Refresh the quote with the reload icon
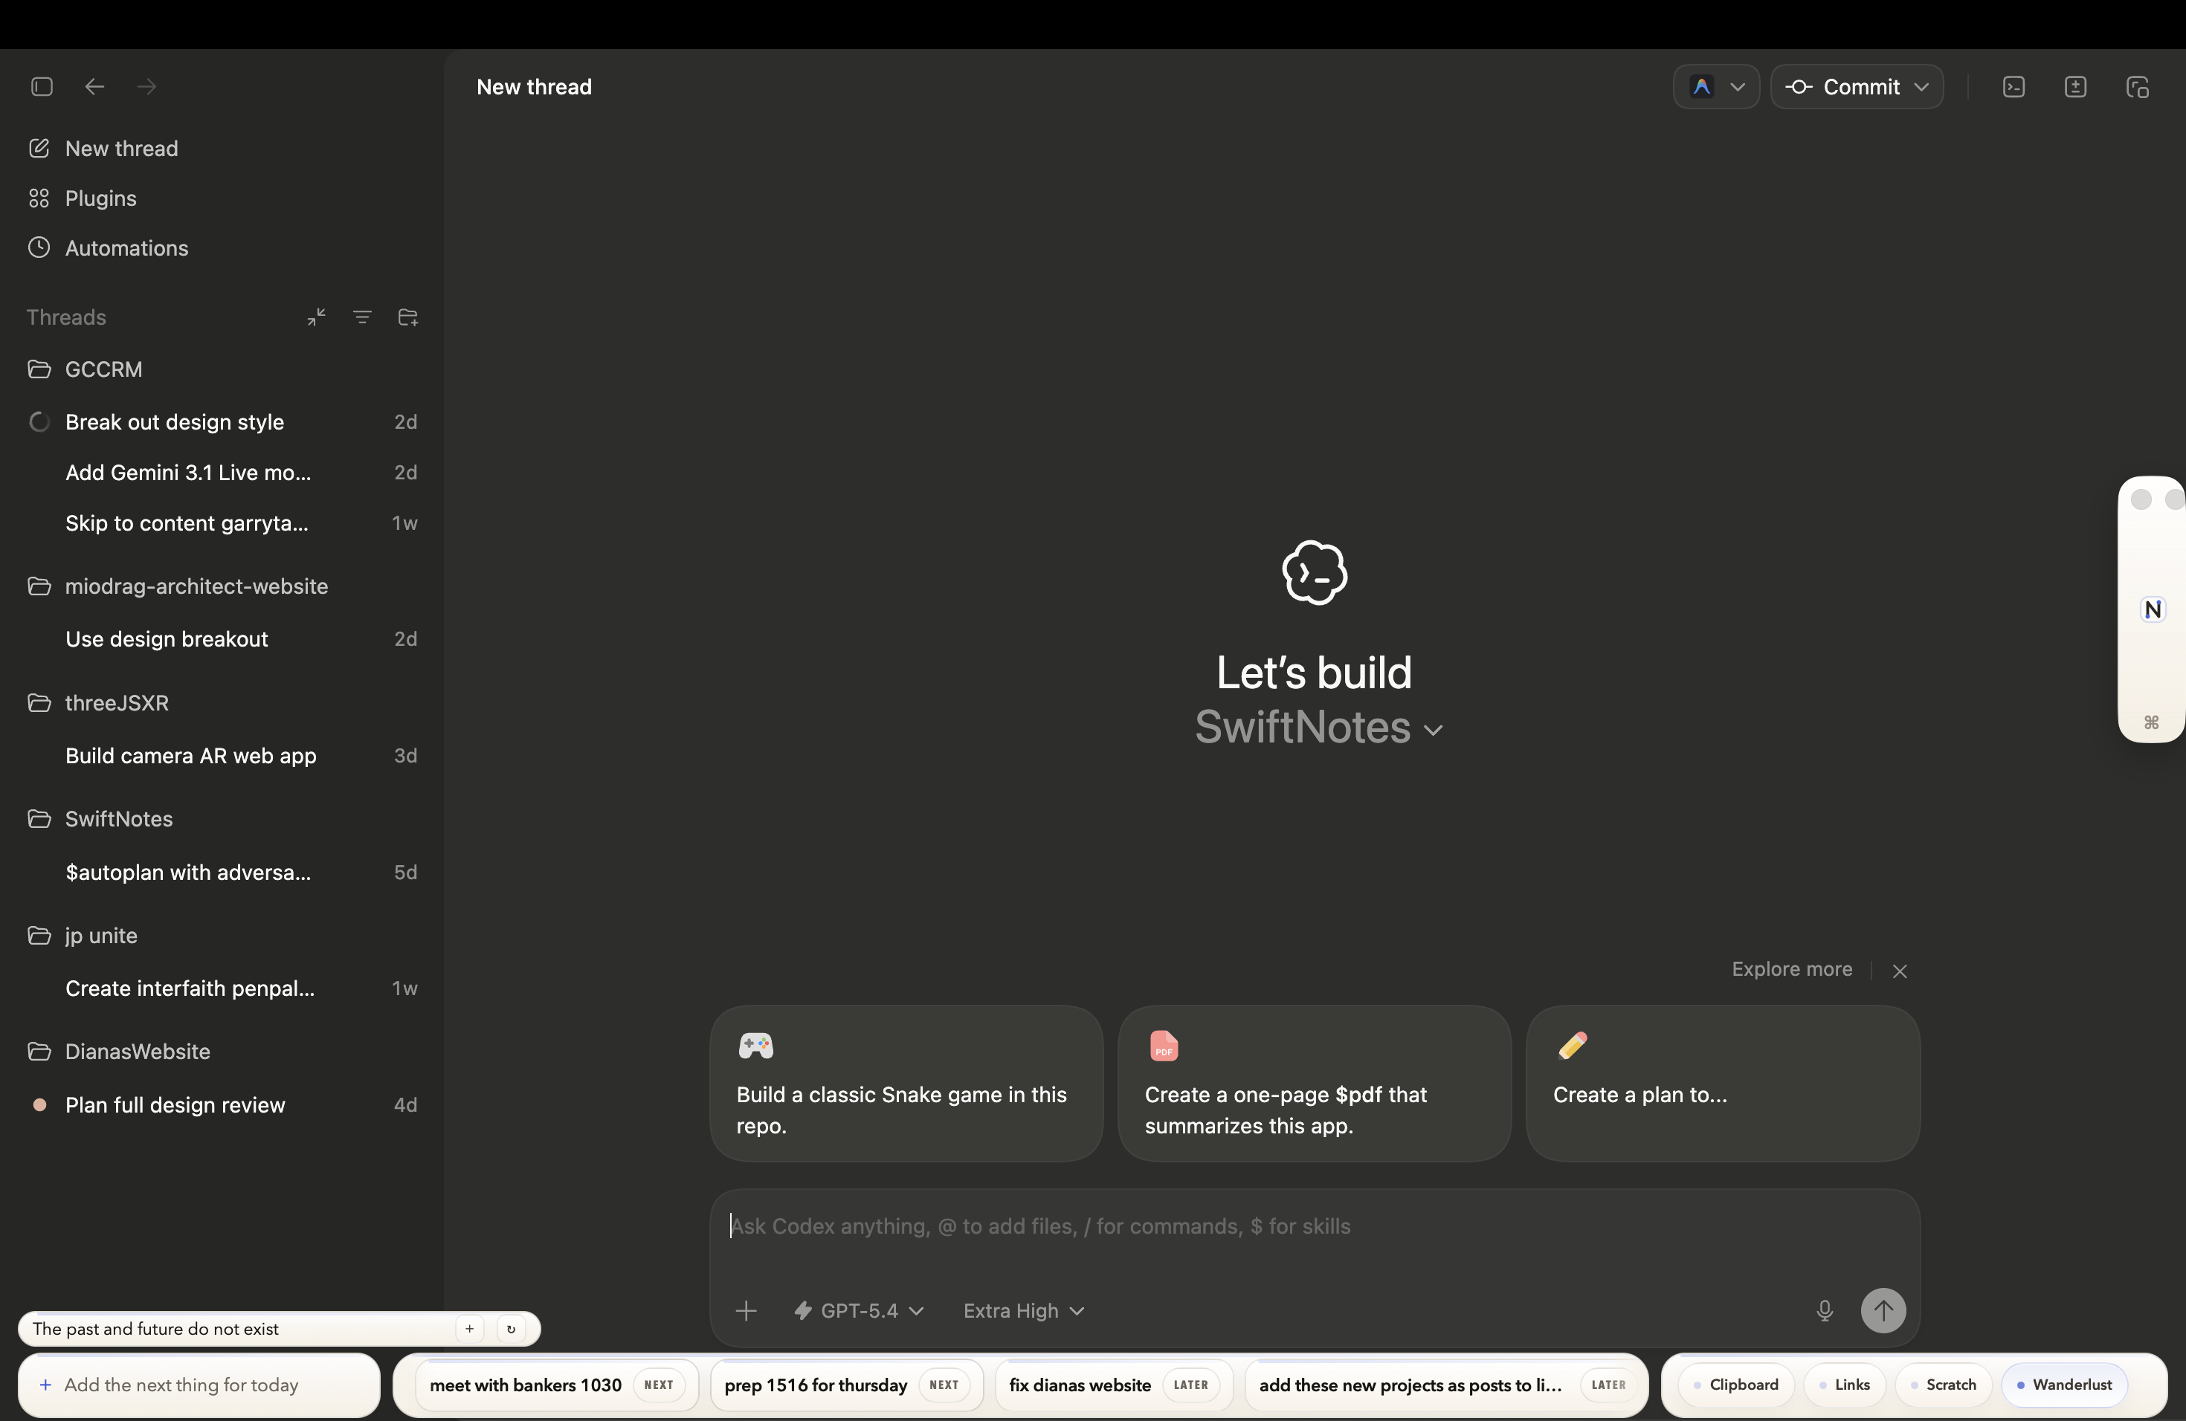Image resolution: width=2186 pixels, height=1421 pixels. point(512,1328)
